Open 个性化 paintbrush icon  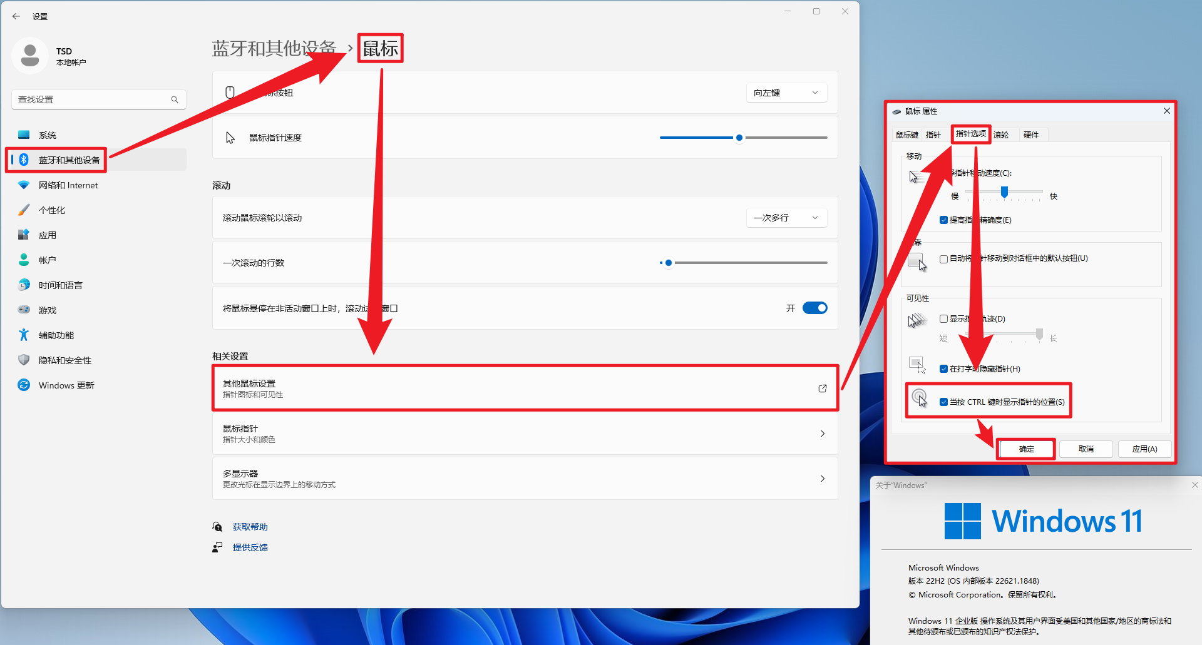click(24, 210)
